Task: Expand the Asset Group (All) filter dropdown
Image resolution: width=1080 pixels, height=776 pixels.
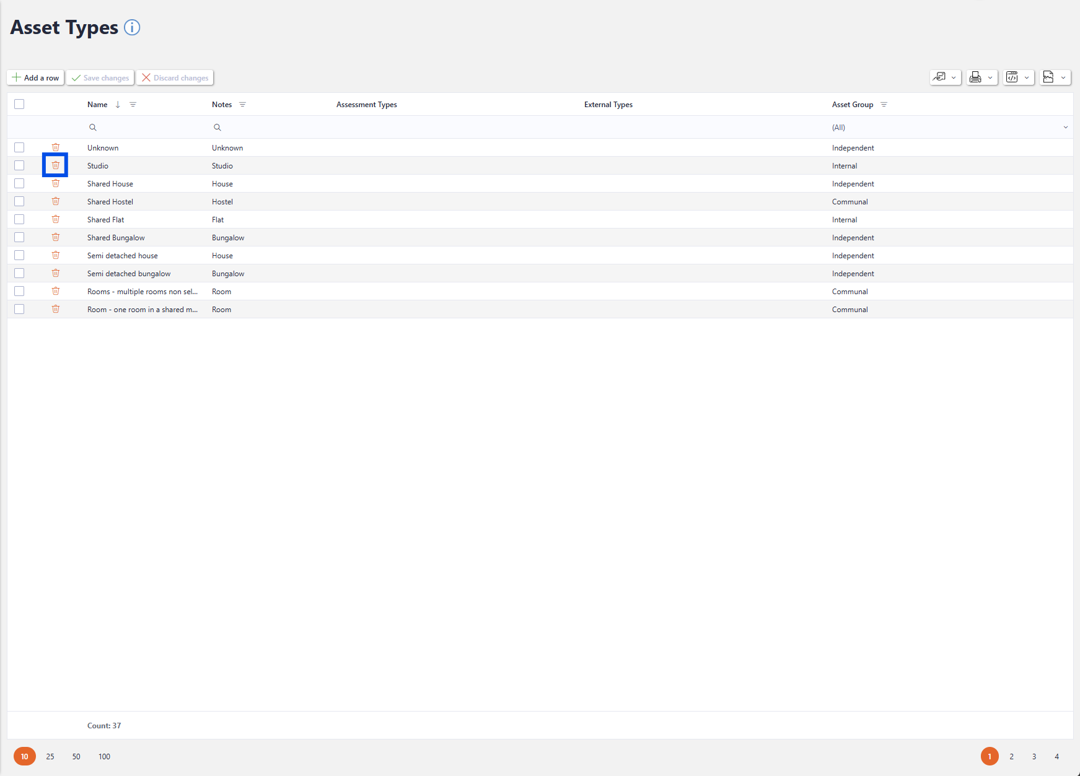Action: click(1065, 128)
